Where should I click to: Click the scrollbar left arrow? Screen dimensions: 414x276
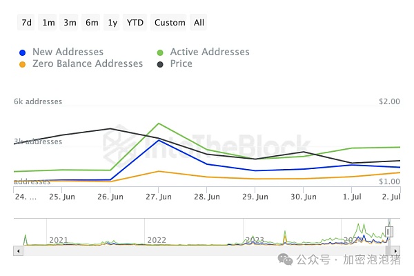coord(17,250)
